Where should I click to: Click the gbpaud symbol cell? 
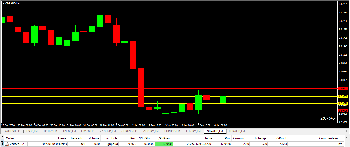pos(112,144)
